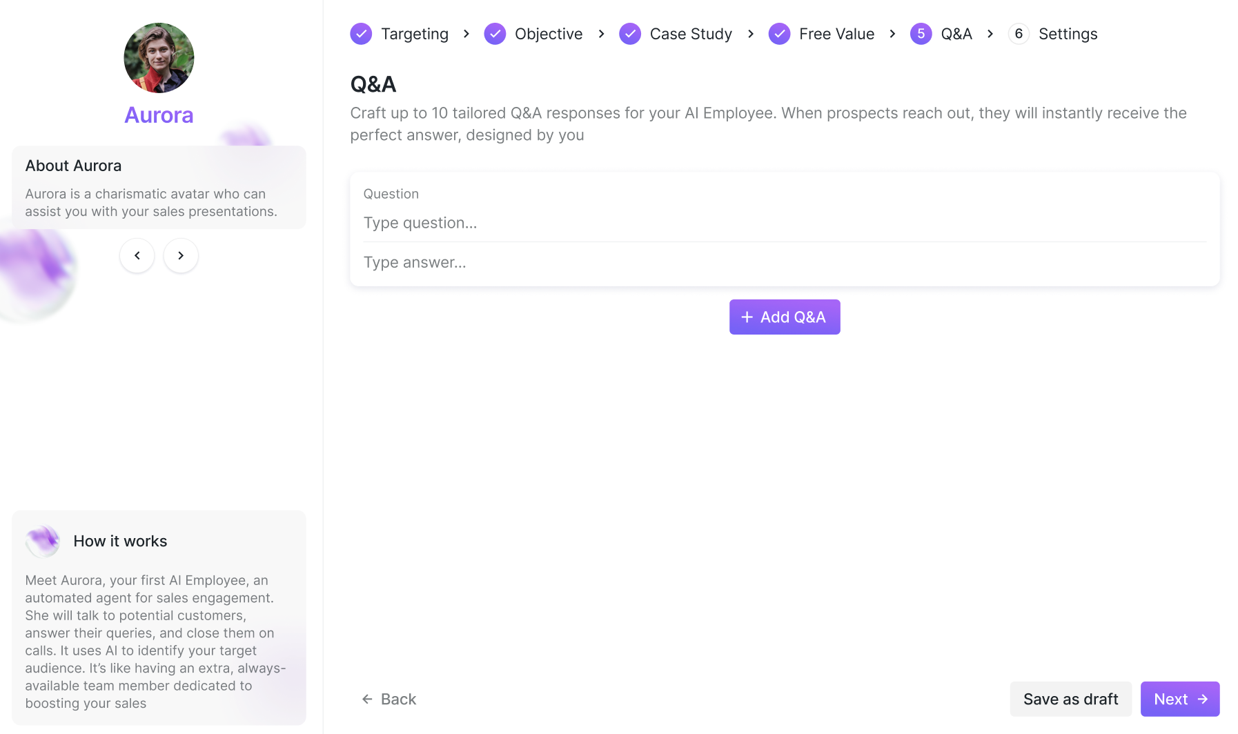
Task: Click the Targeting step checkmark icon
Action: [361, 34]
